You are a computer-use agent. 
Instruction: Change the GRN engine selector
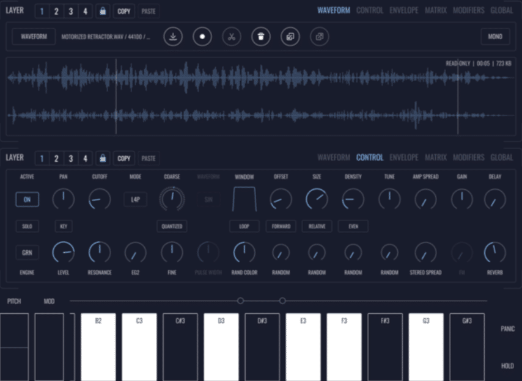(x=27, y=253)
